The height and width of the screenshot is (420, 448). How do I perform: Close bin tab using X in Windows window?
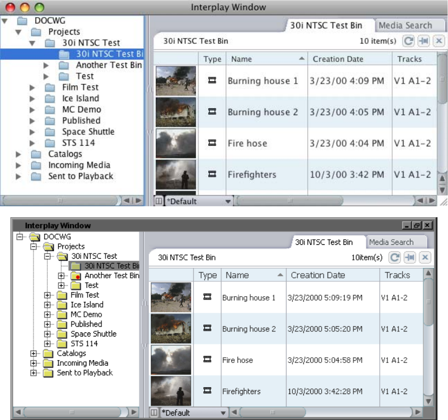(425, 258)
